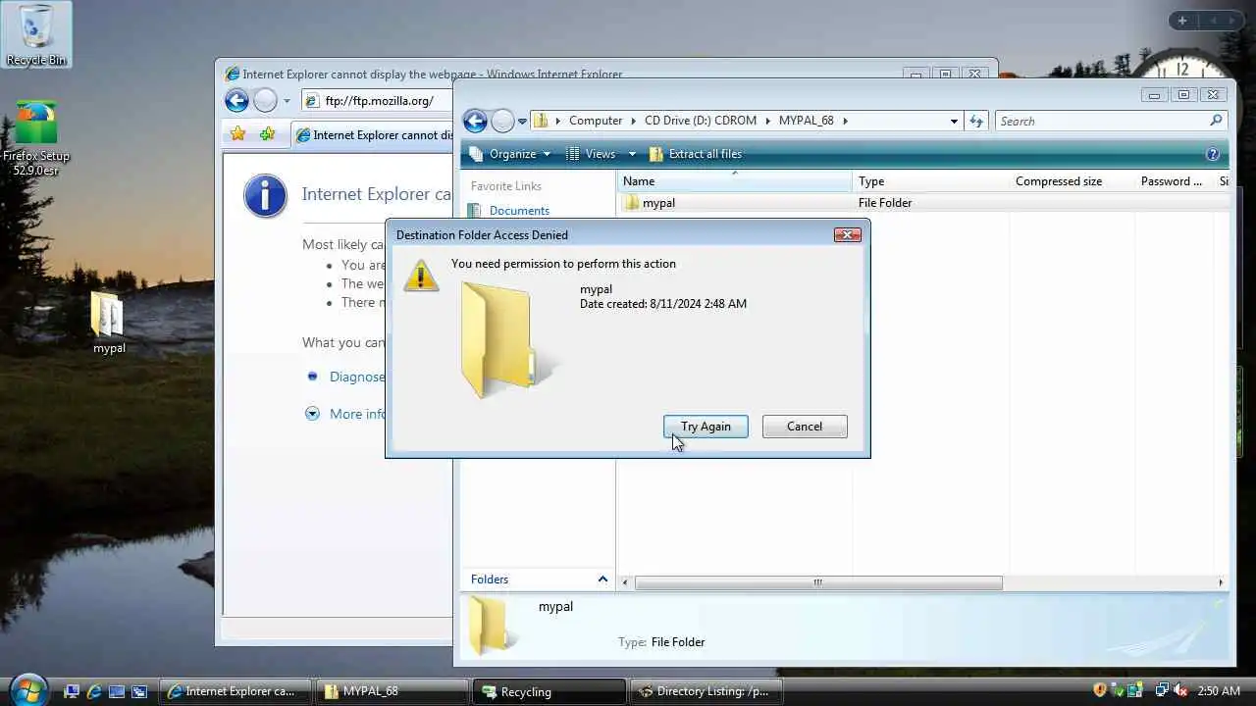Open Internet Explorer recent pages dropdown
Viewport: 1256px width, 706px height.
[x=287, y=101]
